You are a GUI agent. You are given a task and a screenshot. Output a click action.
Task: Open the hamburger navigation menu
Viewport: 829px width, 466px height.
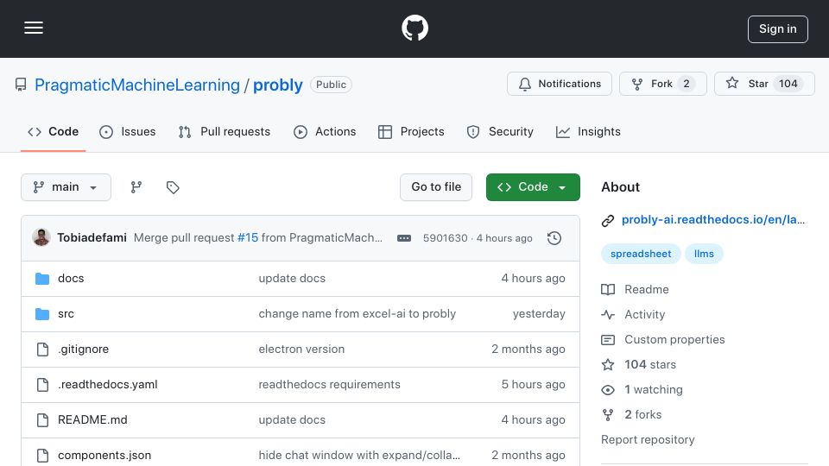coord(34,28)
